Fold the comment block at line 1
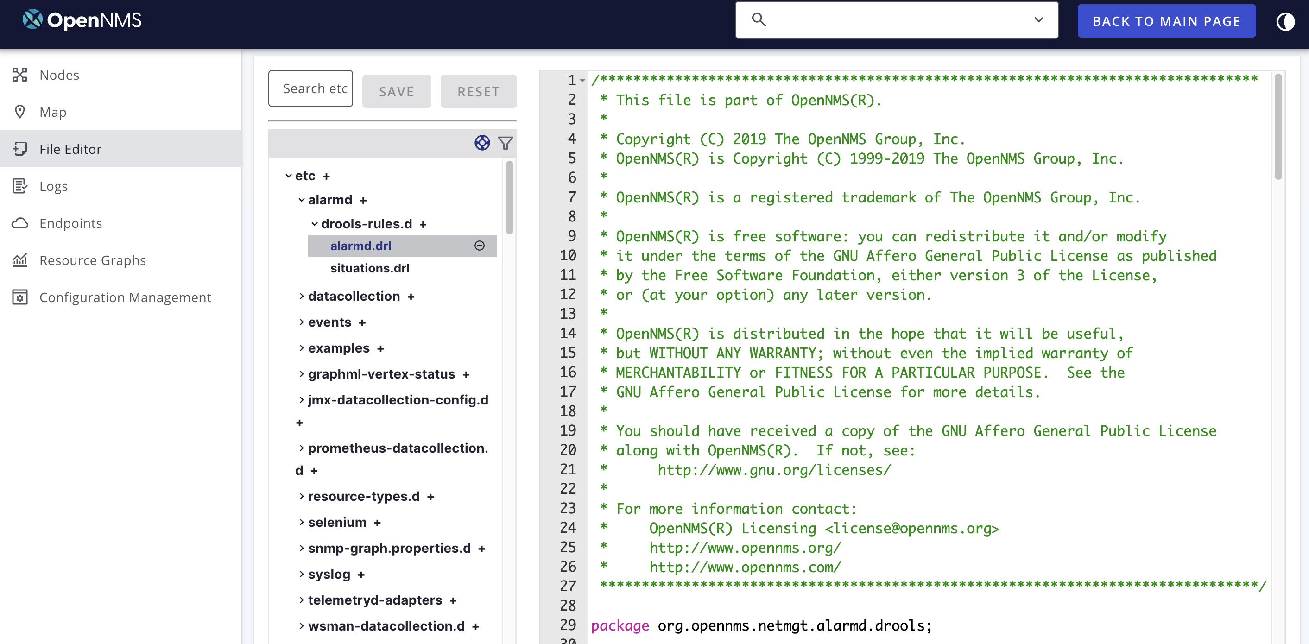The width and height of the screenshot is (1309, 644). coord(582,80)
